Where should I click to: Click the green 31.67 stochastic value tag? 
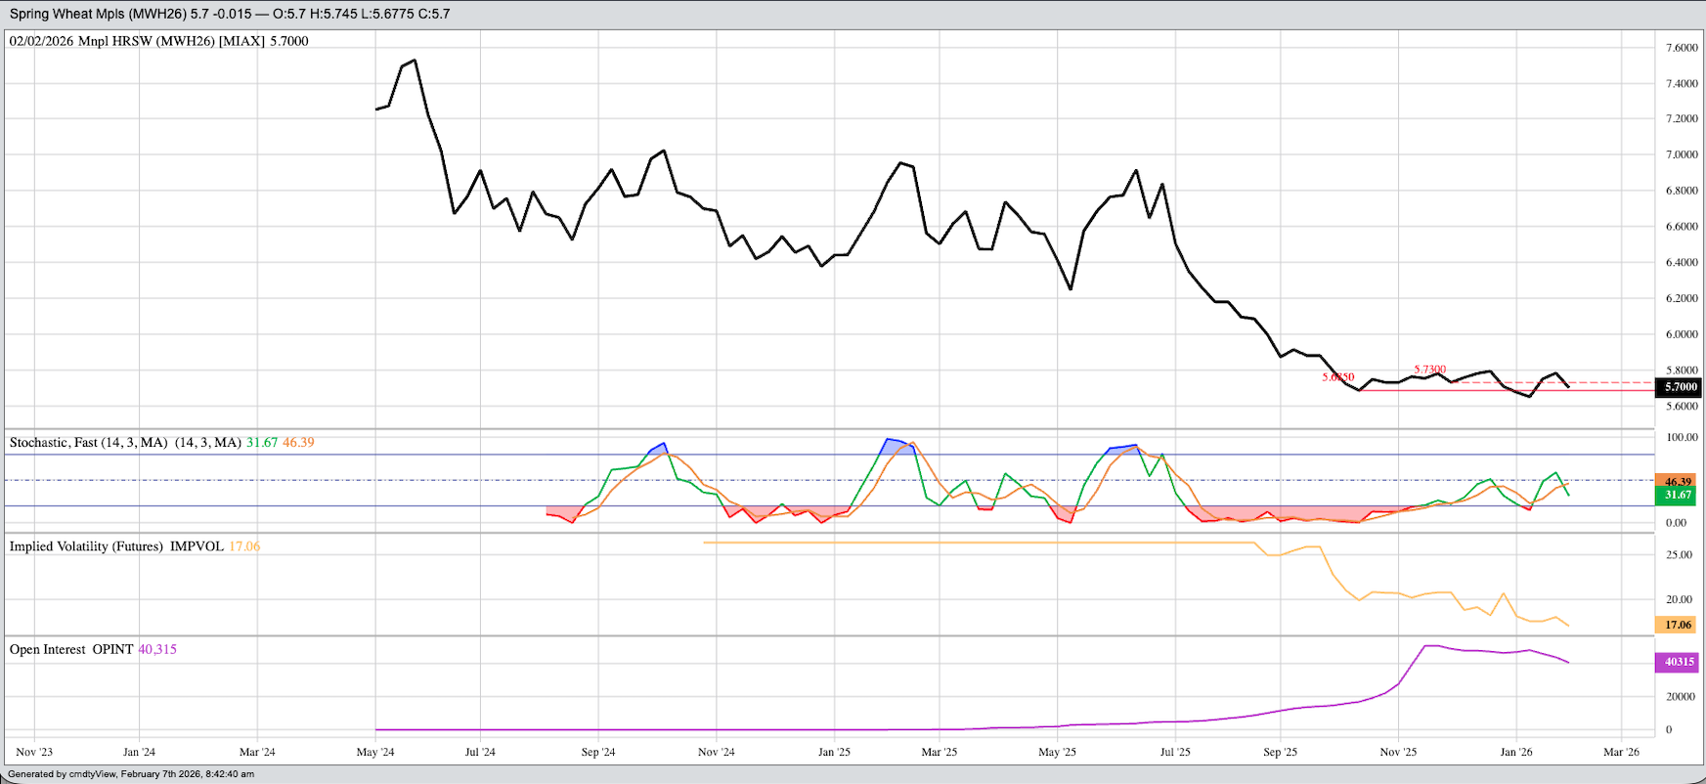point(1678,496)
